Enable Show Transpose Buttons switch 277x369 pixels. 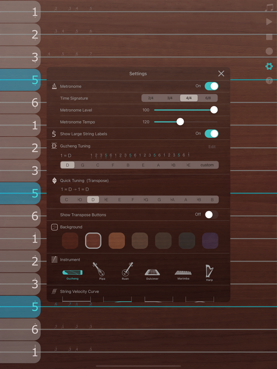click(x=211, y=215)
